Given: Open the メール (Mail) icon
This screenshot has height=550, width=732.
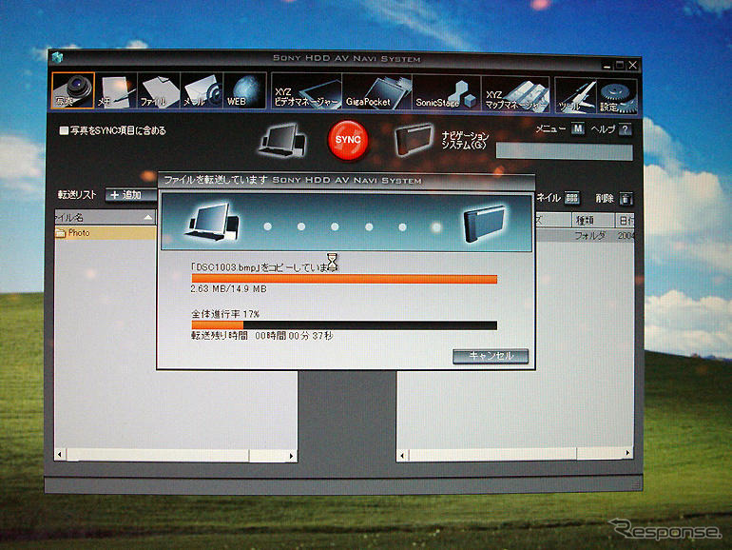Looking at the screenshot, I should coord(202,90).
